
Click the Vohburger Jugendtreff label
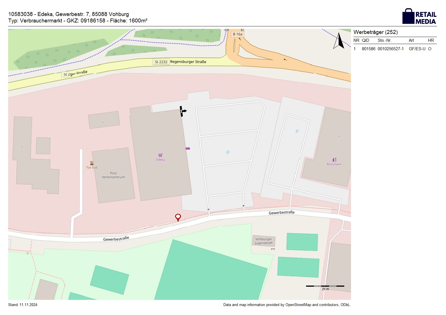point(264,241)
